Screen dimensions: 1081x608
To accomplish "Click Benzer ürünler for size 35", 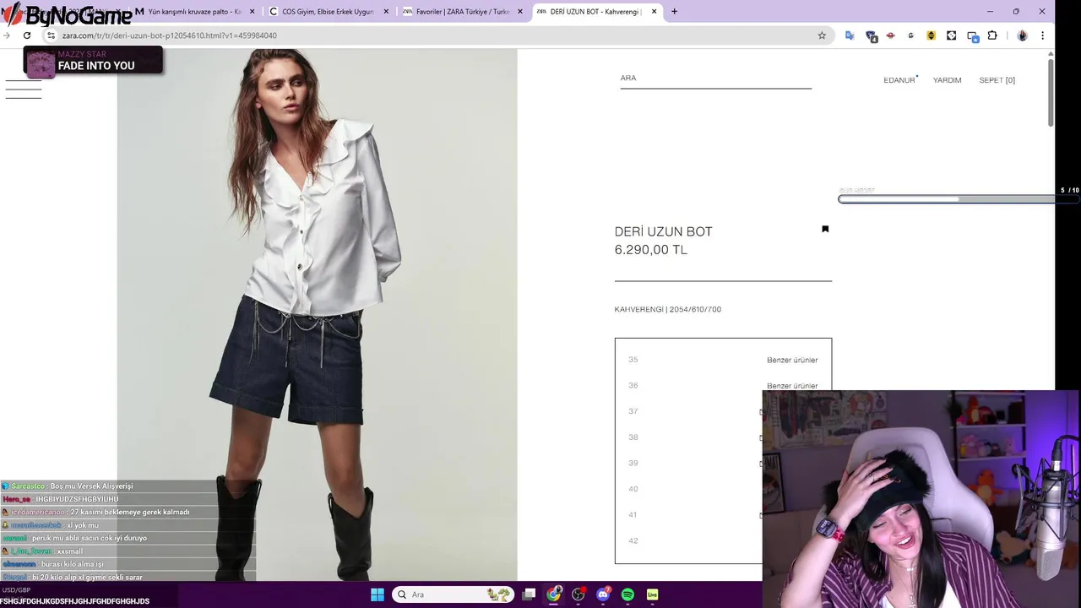I will click(792, 360).
